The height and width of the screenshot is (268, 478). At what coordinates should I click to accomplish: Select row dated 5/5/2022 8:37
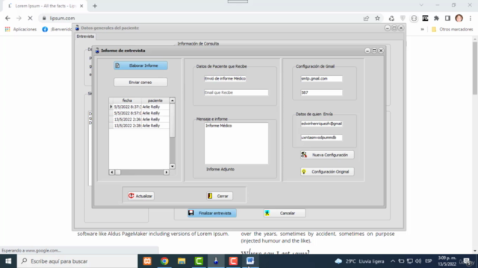point(139,106)
